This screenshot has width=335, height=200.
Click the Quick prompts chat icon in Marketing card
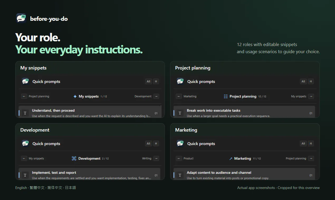coord(180,143)
